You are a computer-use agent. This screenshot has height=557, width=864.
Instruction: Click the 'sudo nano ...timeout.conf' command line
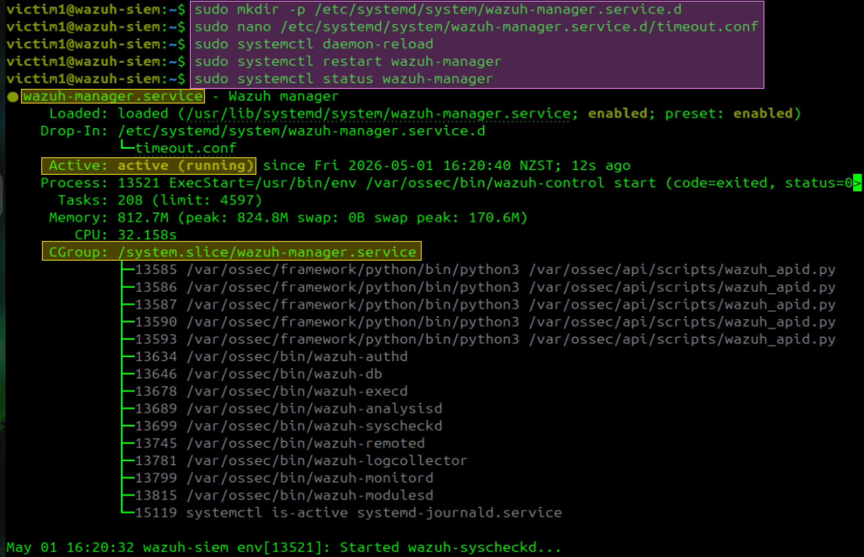pyautogui.click(x=476, y=27)
